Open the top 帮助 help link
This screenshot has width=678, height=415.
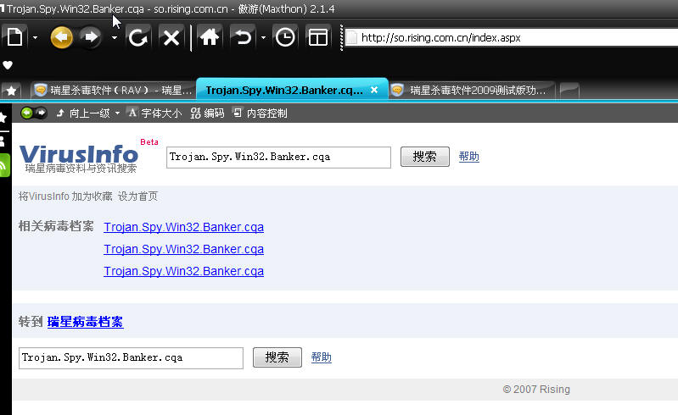tap(468, 157)
